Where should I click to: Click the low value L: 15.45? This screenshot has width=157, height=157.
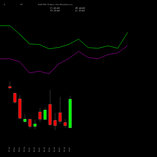coord(80,11)
